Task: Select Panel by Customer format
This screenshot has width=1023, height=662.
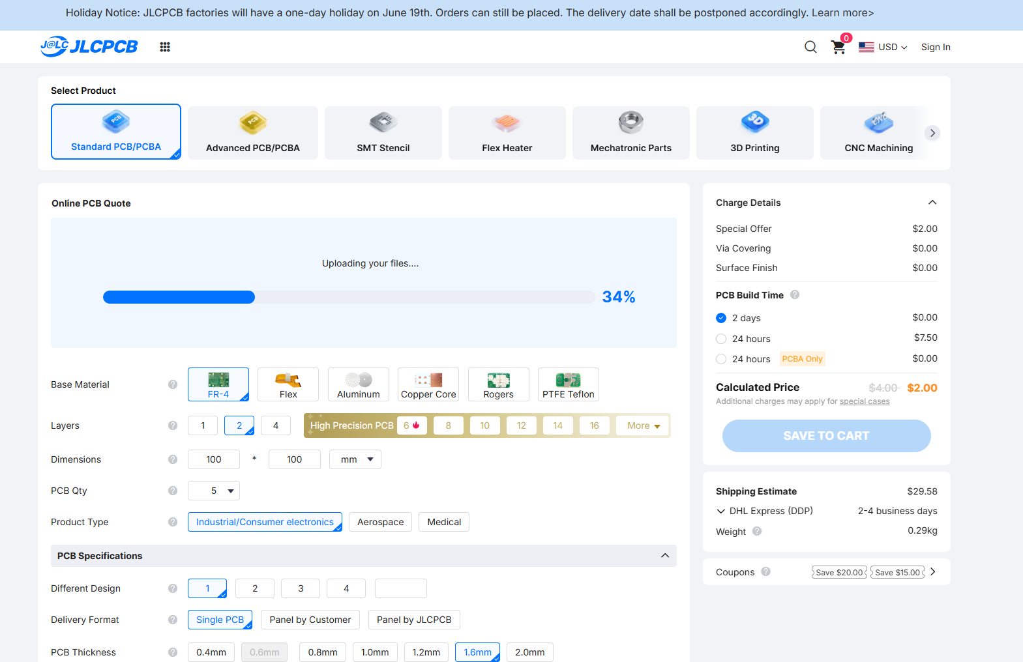Action: pyautogui.click(x=310, y=620)
